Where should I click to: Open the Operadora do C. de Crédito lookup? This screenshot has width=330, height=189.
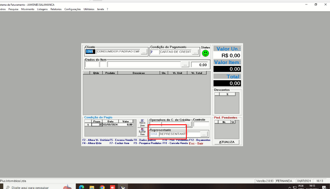click(x=189, y=124)
